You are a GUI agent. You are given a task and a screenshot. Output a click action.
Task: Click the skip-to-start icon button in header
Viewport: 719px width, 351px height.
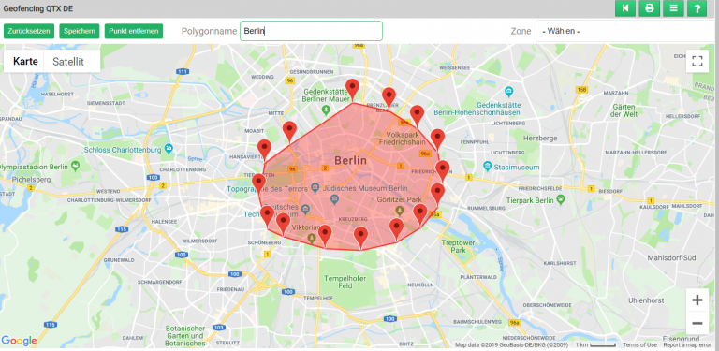(625, 8)
